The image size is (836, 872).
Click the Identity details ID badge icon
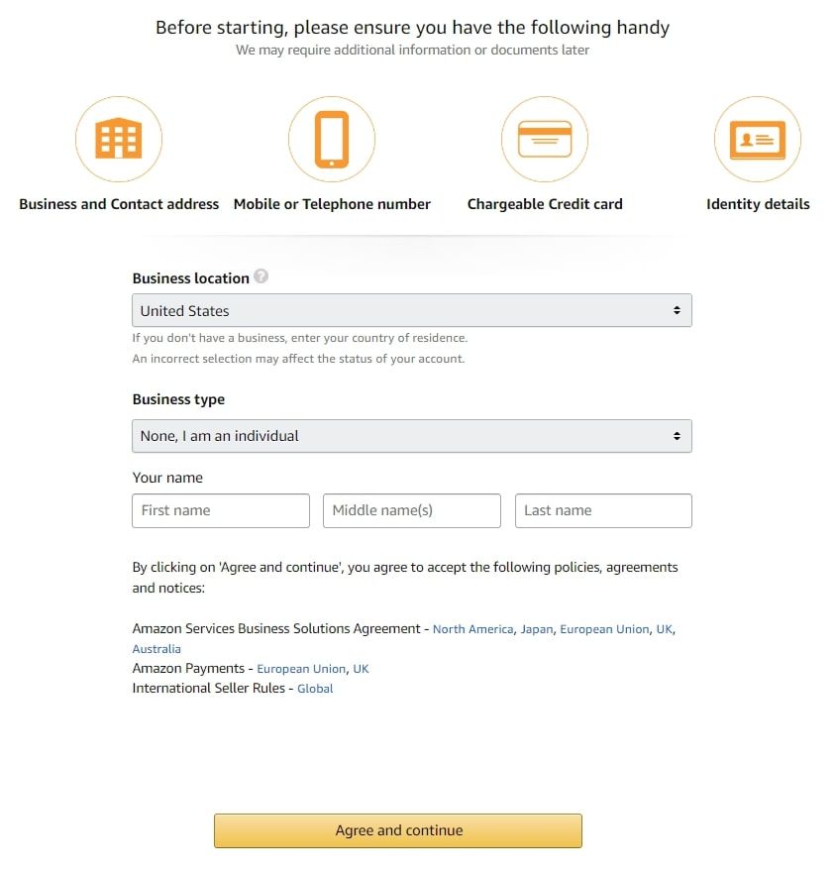coord(758,139)
